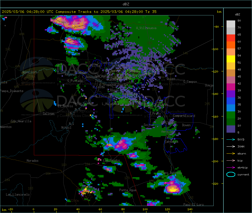
Task: Click the yellow-cored storm cell near Paso_Barroso
Action: (x=173, y=189)
